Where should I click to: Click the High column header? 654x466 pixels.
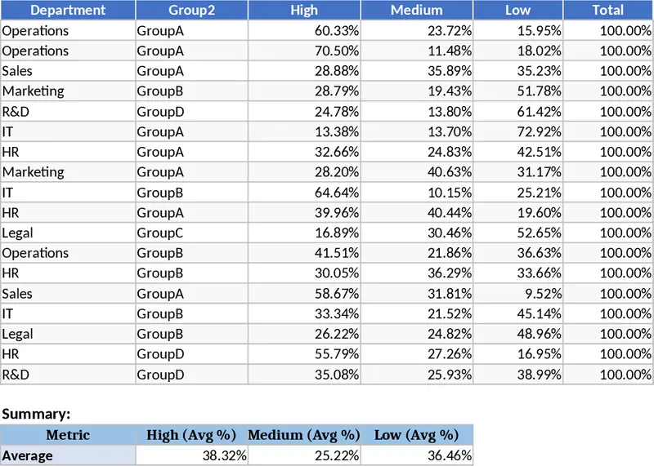pos(304,10)
